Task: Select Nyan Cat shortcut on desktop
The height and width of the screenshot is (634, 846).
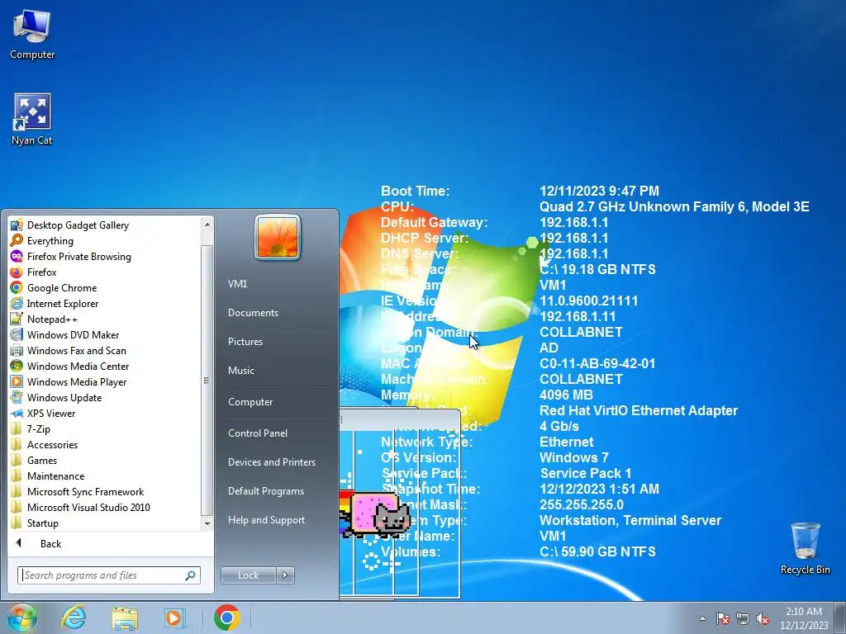Action: click(x=32, y=120)
